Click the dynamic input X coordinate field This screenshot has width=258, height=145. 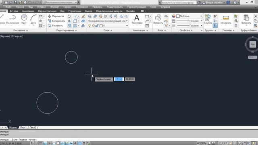click(x=119, y=79)
